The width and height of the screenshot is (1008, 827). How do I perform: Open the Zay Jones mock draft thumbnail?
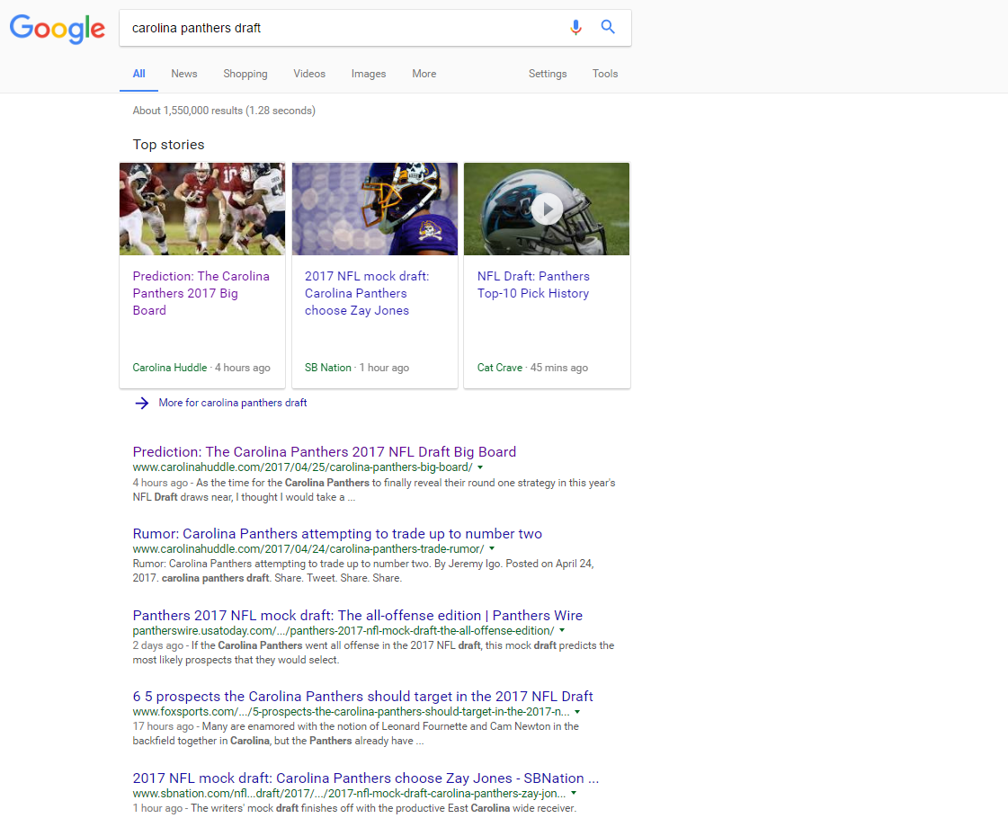click(x=375, y=209)
